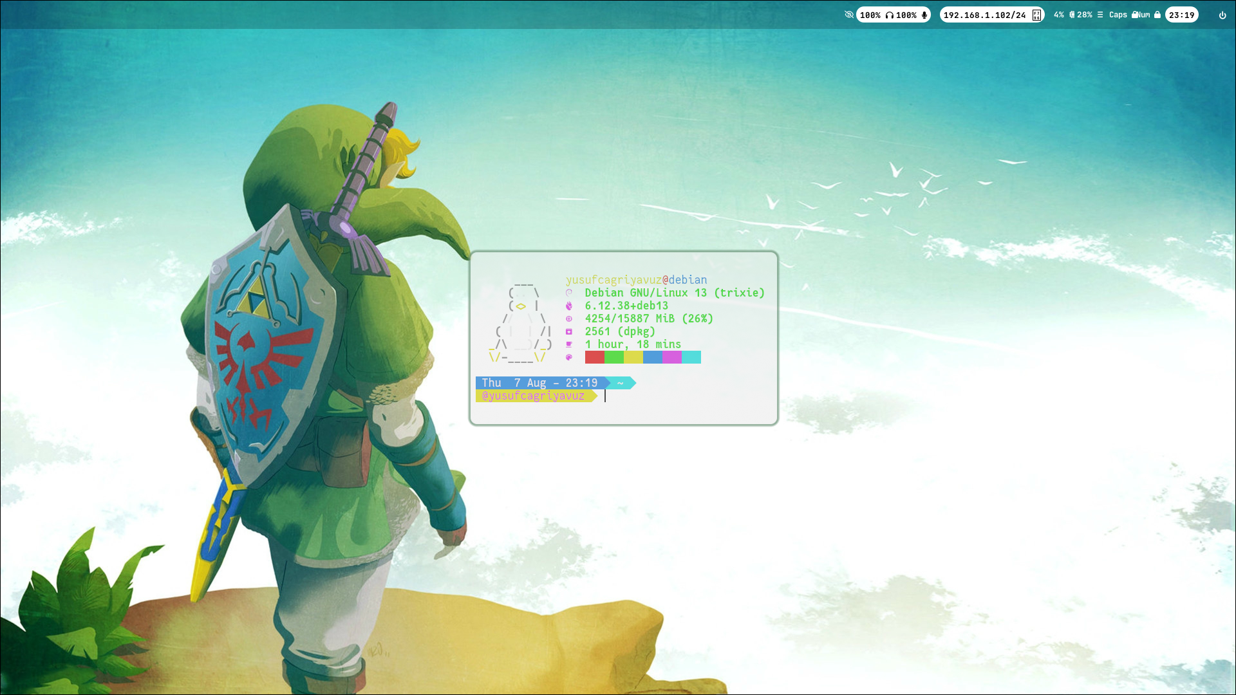The image size is (1236, 695).
Task: Click the IP address 192.168.1.102/24
Action: tap(985, 15)
